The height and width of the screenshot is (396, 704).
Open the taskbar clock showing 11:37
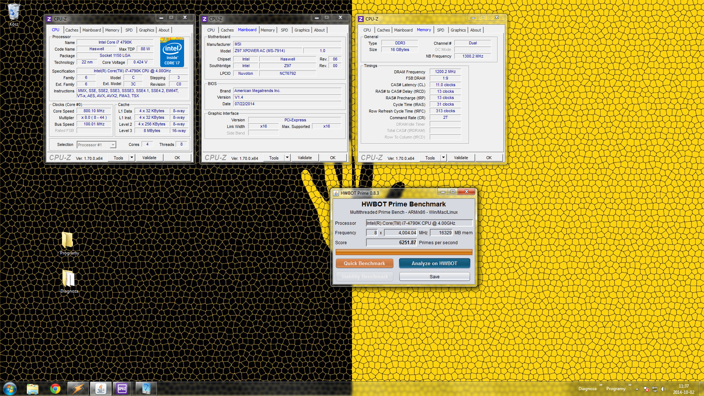(683, 389)
